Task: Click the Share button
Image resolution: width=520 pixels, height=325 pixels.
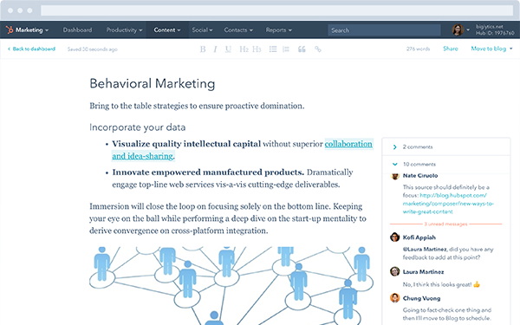Action: tap(451, 49)
